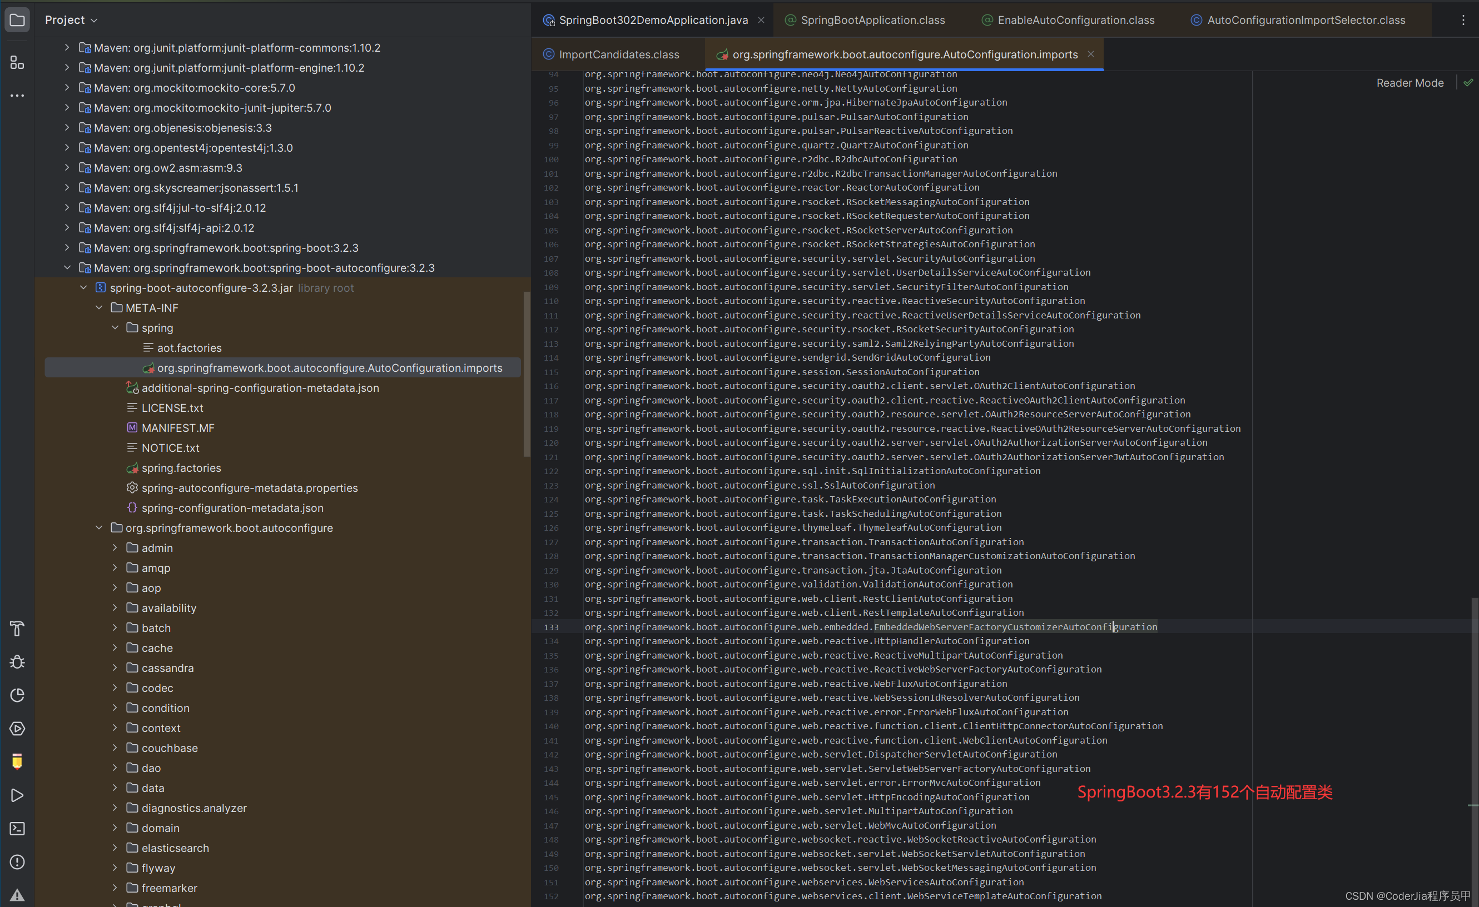Open the editor tabs more-options menu
Image resolution: width=1479 pixels, height=907 pixels.
[1463, 20]
